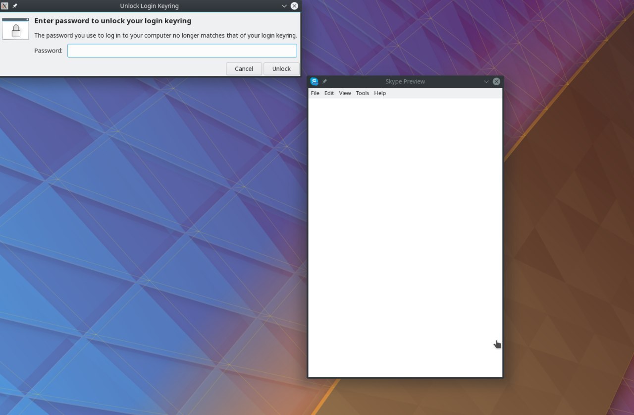The width and height of the screenshot is (634, 415).
Task: Open the File menu in Skype Preview
Action: (315, 93)
